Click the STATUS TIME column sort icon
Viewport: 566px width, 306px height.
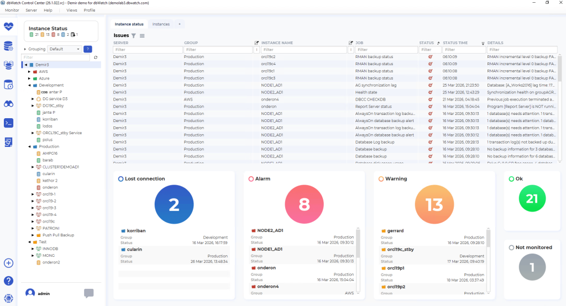tap(483, 43)
